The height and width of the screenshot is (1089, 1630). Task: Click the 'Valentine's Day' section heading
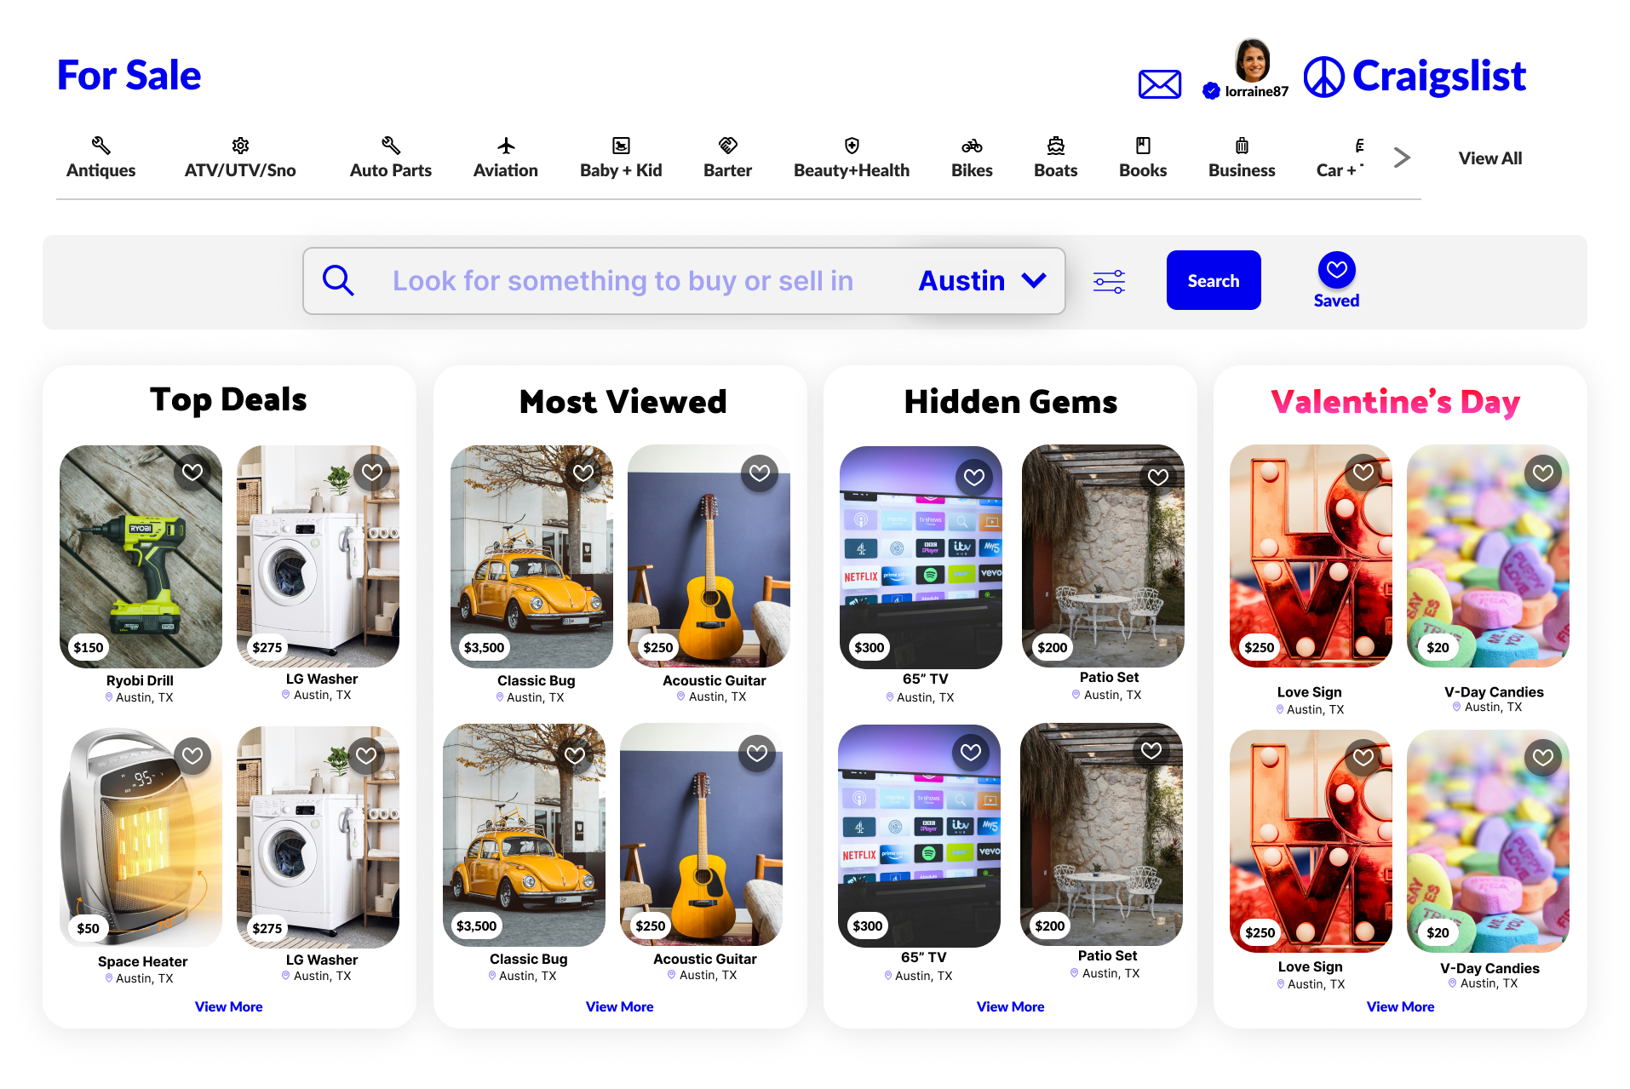(x=1396, y=402)
